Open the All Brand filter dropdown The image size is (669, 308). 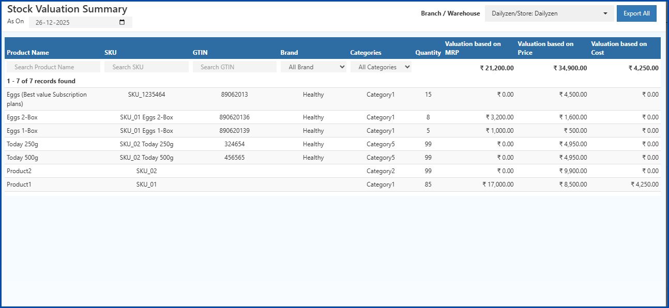314,67
